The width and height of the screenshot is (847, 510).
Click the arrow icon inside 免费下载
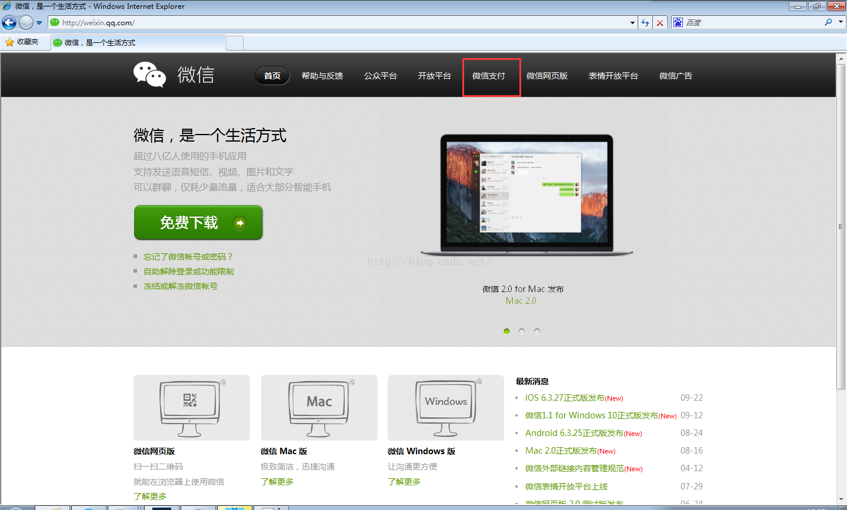tap(240, 223)
